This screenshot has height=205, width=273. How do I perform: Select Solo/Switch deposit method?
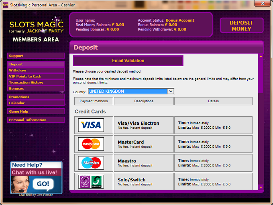144,181
